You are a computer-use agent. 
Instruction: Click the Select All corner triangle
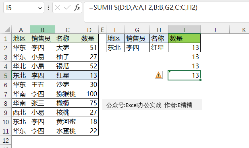pos(7,30)
